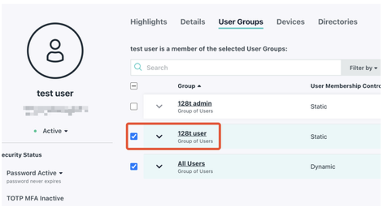Open the Password Active dropdown
383x209 pixels.
(34, 173)
